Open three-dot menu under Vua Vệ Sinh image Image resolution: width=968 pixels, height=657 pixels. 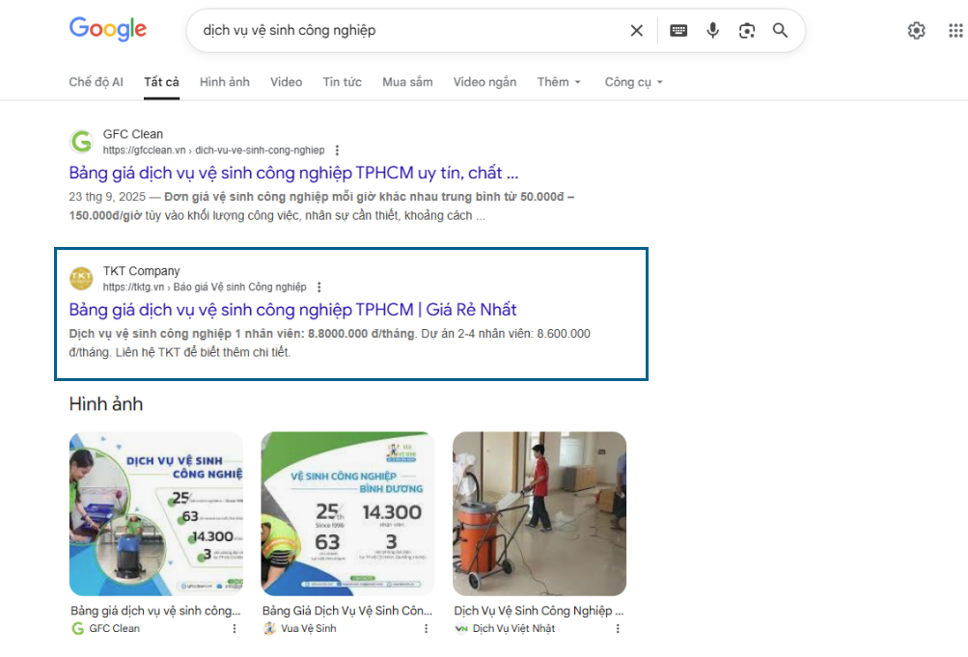pos(426,628)
